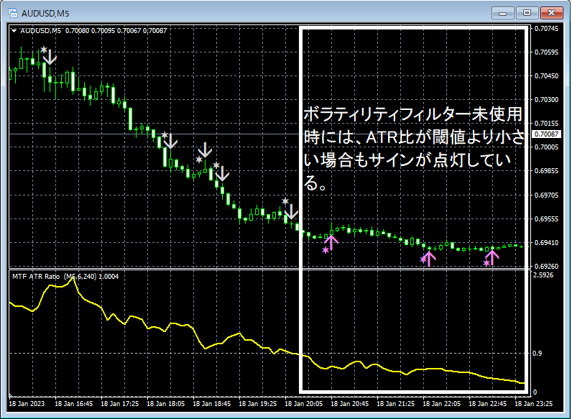Click the 0.70300 price scale label
The width and height of the screenshot is (572, 419).
546,100
